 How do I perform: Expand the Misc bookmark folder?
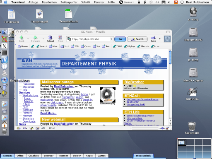click(x=53, y=46)
